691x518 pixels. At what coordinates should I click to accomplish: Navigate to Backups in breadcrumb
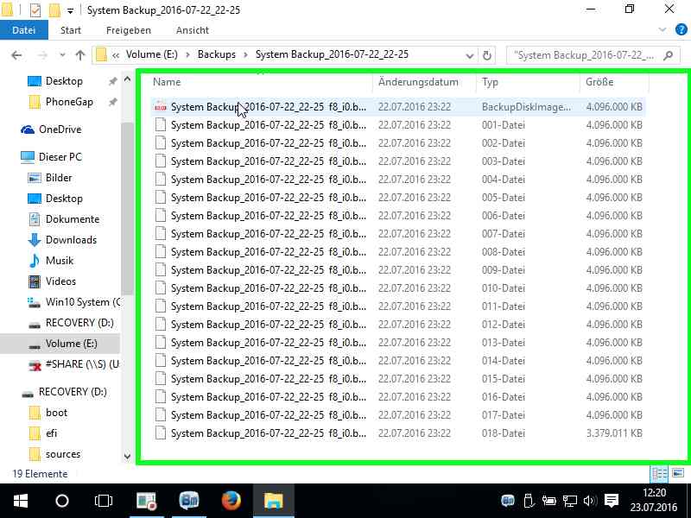coord(217,54)
